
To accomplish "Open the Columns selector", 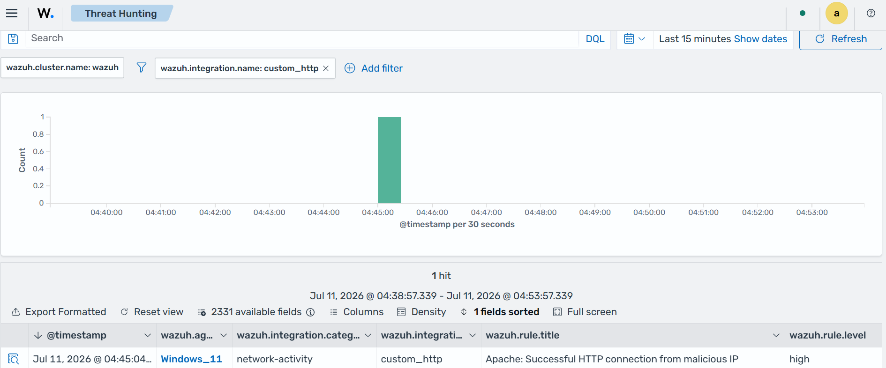I will pyautogui.click(x=357, y=312).
